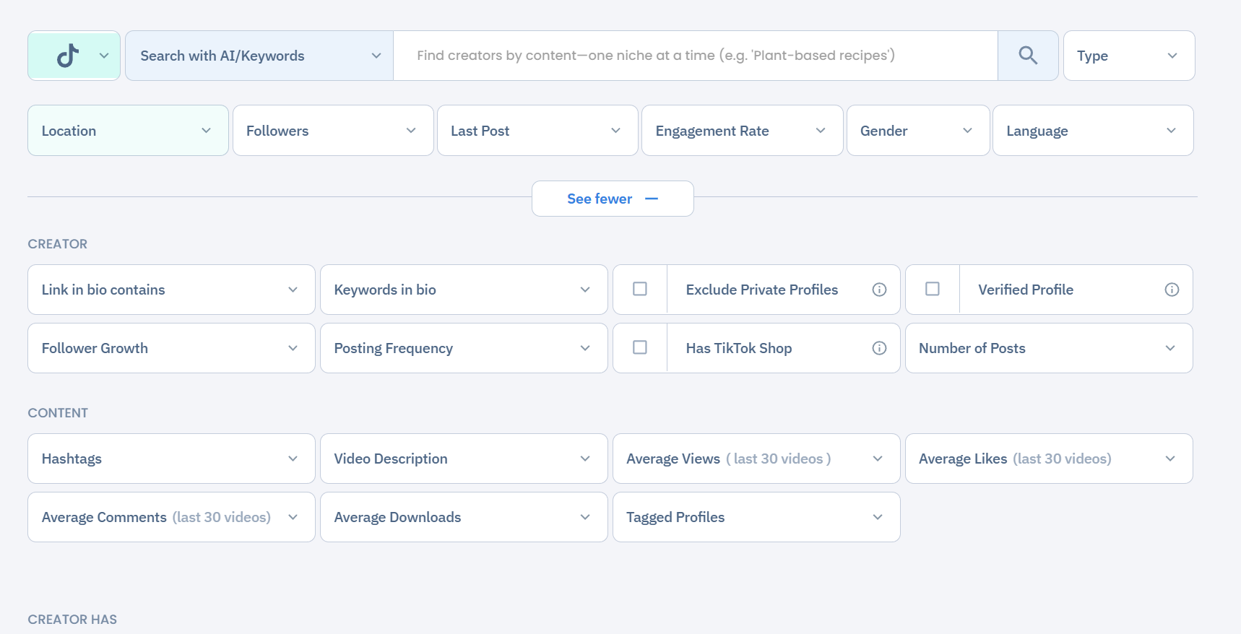Click info icon for Verified Profile
The image size is (1241, 634).
(1172, 290)
